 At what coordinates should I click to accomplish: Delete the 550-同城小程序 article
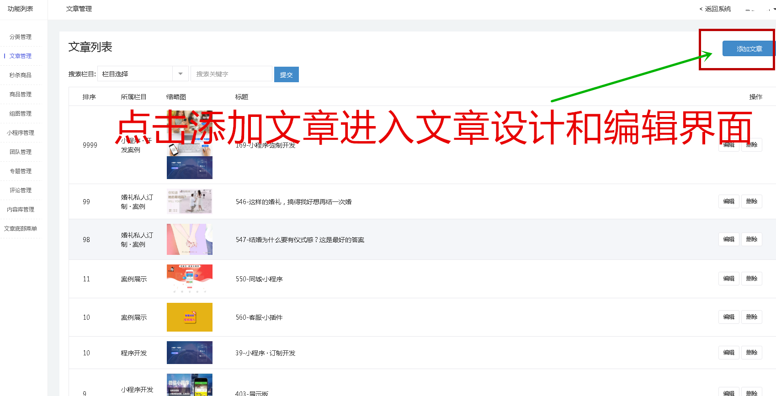752,279
